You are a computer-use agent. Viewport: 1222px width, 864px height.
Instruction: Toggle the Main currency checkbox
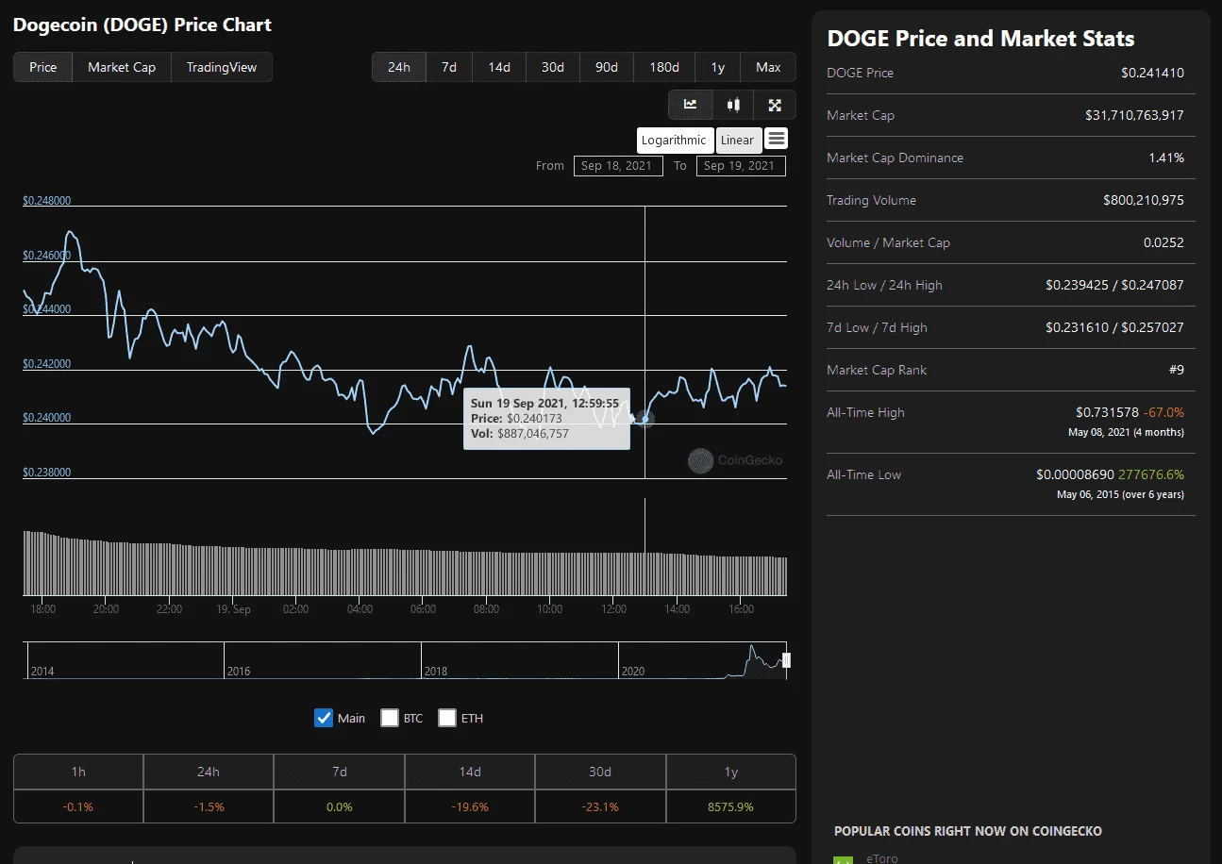click(324, 718)
